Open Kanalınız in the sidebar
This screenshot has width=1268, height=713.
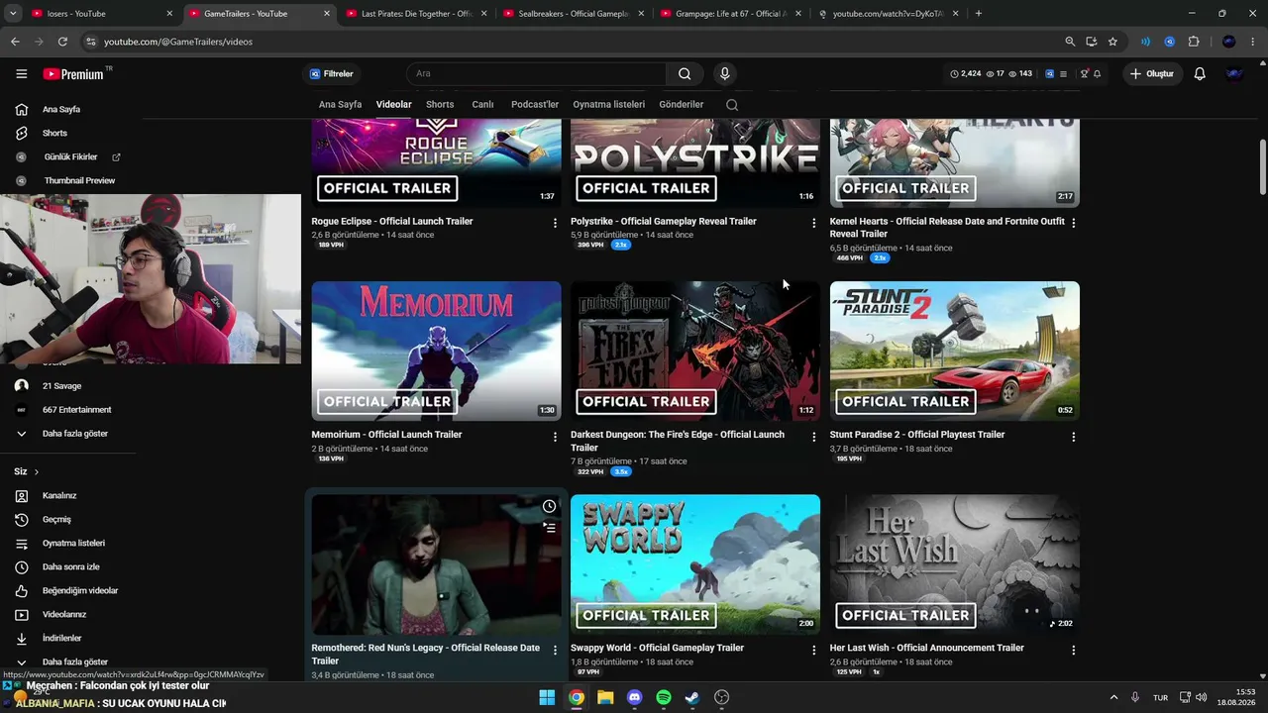[59, 496]
